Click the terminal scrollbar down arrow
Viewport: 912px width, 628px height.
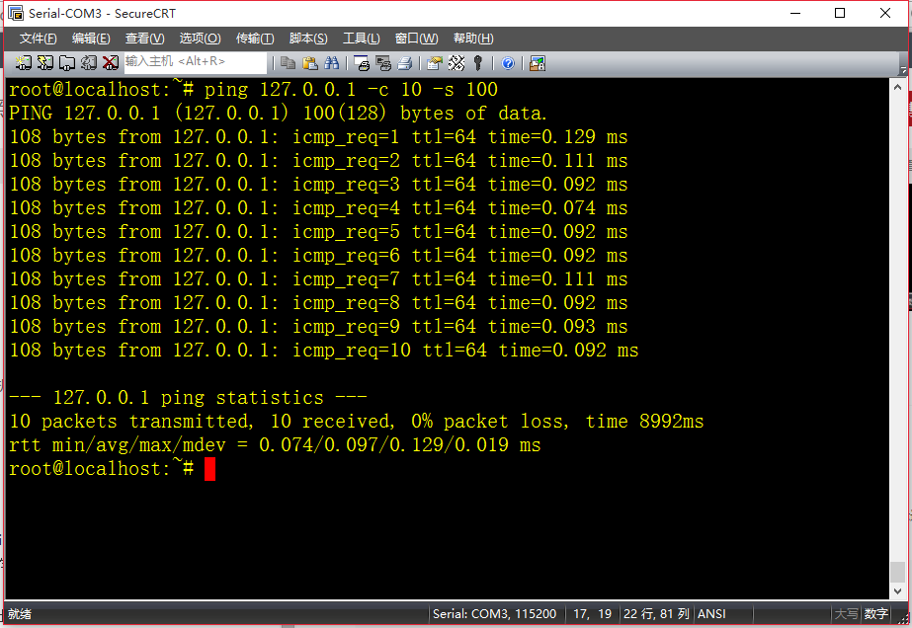[x=897, y=591]
